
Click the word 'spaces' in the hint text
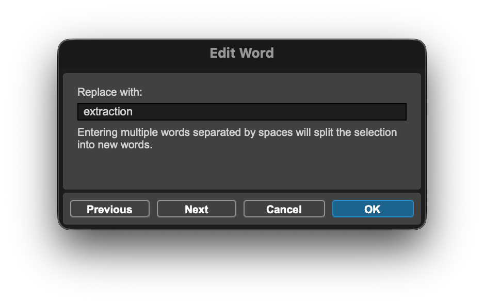[276, 132]
